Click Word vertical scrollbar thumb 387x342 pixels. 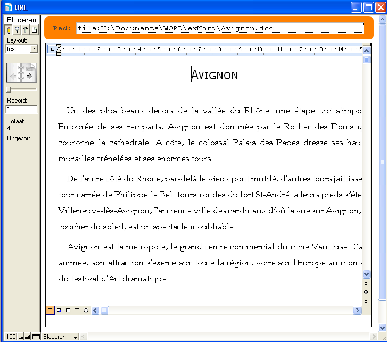[x=367, y=60]
